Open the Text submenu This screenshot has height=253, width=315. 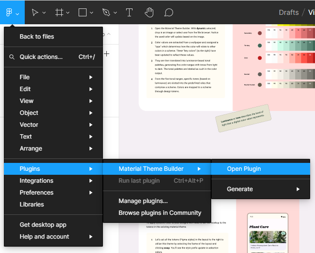[x=53, y=137]
